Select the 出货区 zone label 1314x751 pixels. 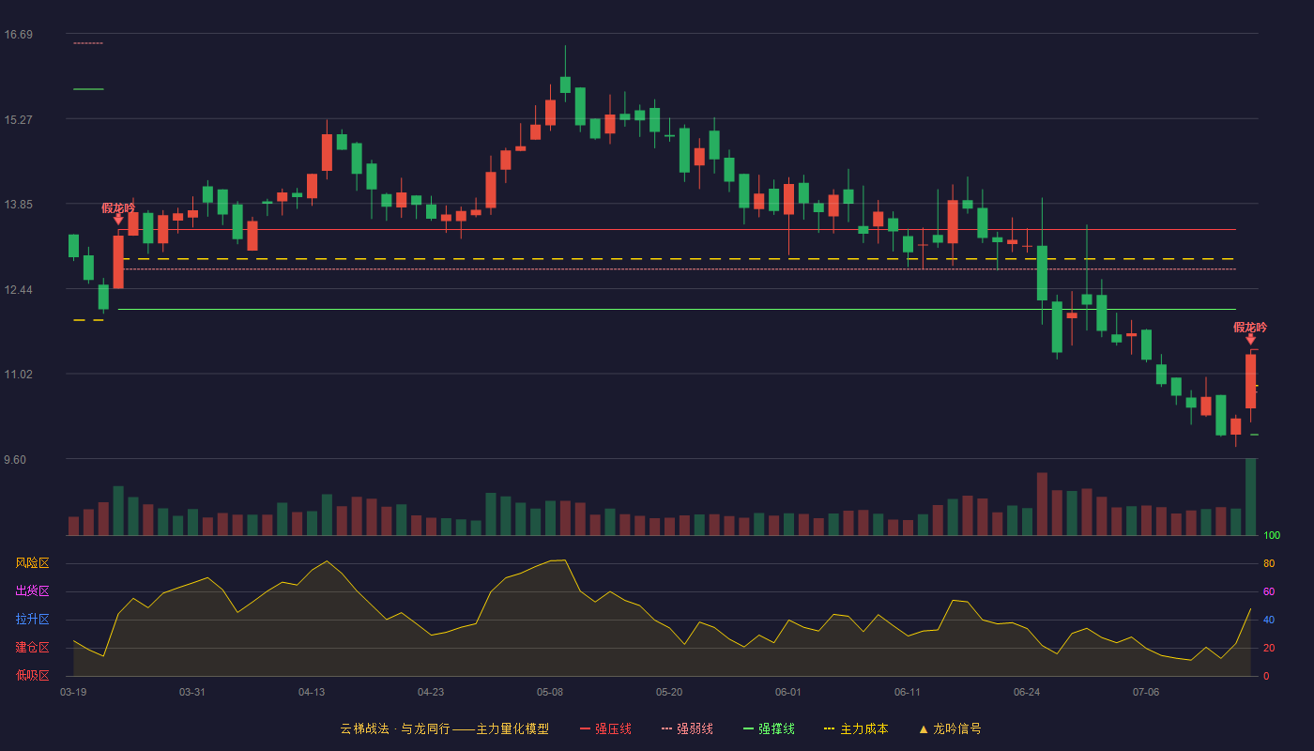tap(32, 591)
